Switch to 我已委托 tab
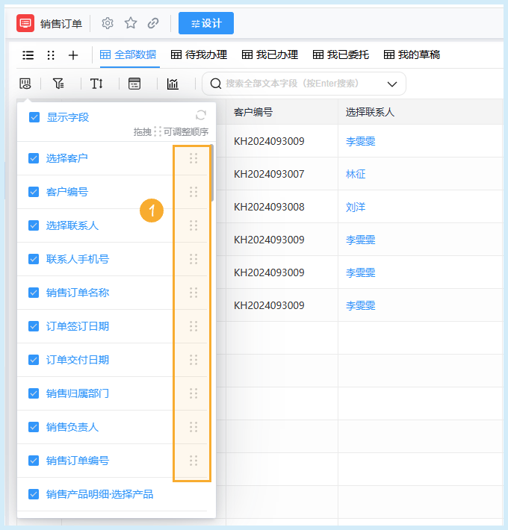The width and height of the screenshot is (508, 530). coord(341,54)
